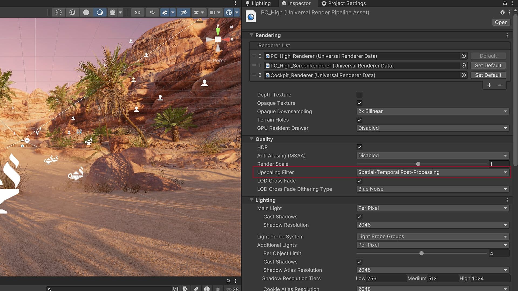Enable the Depth Texture checkbox
This screenshot has height=291, width=518.
pyautogui.click(x=359, y=95)
